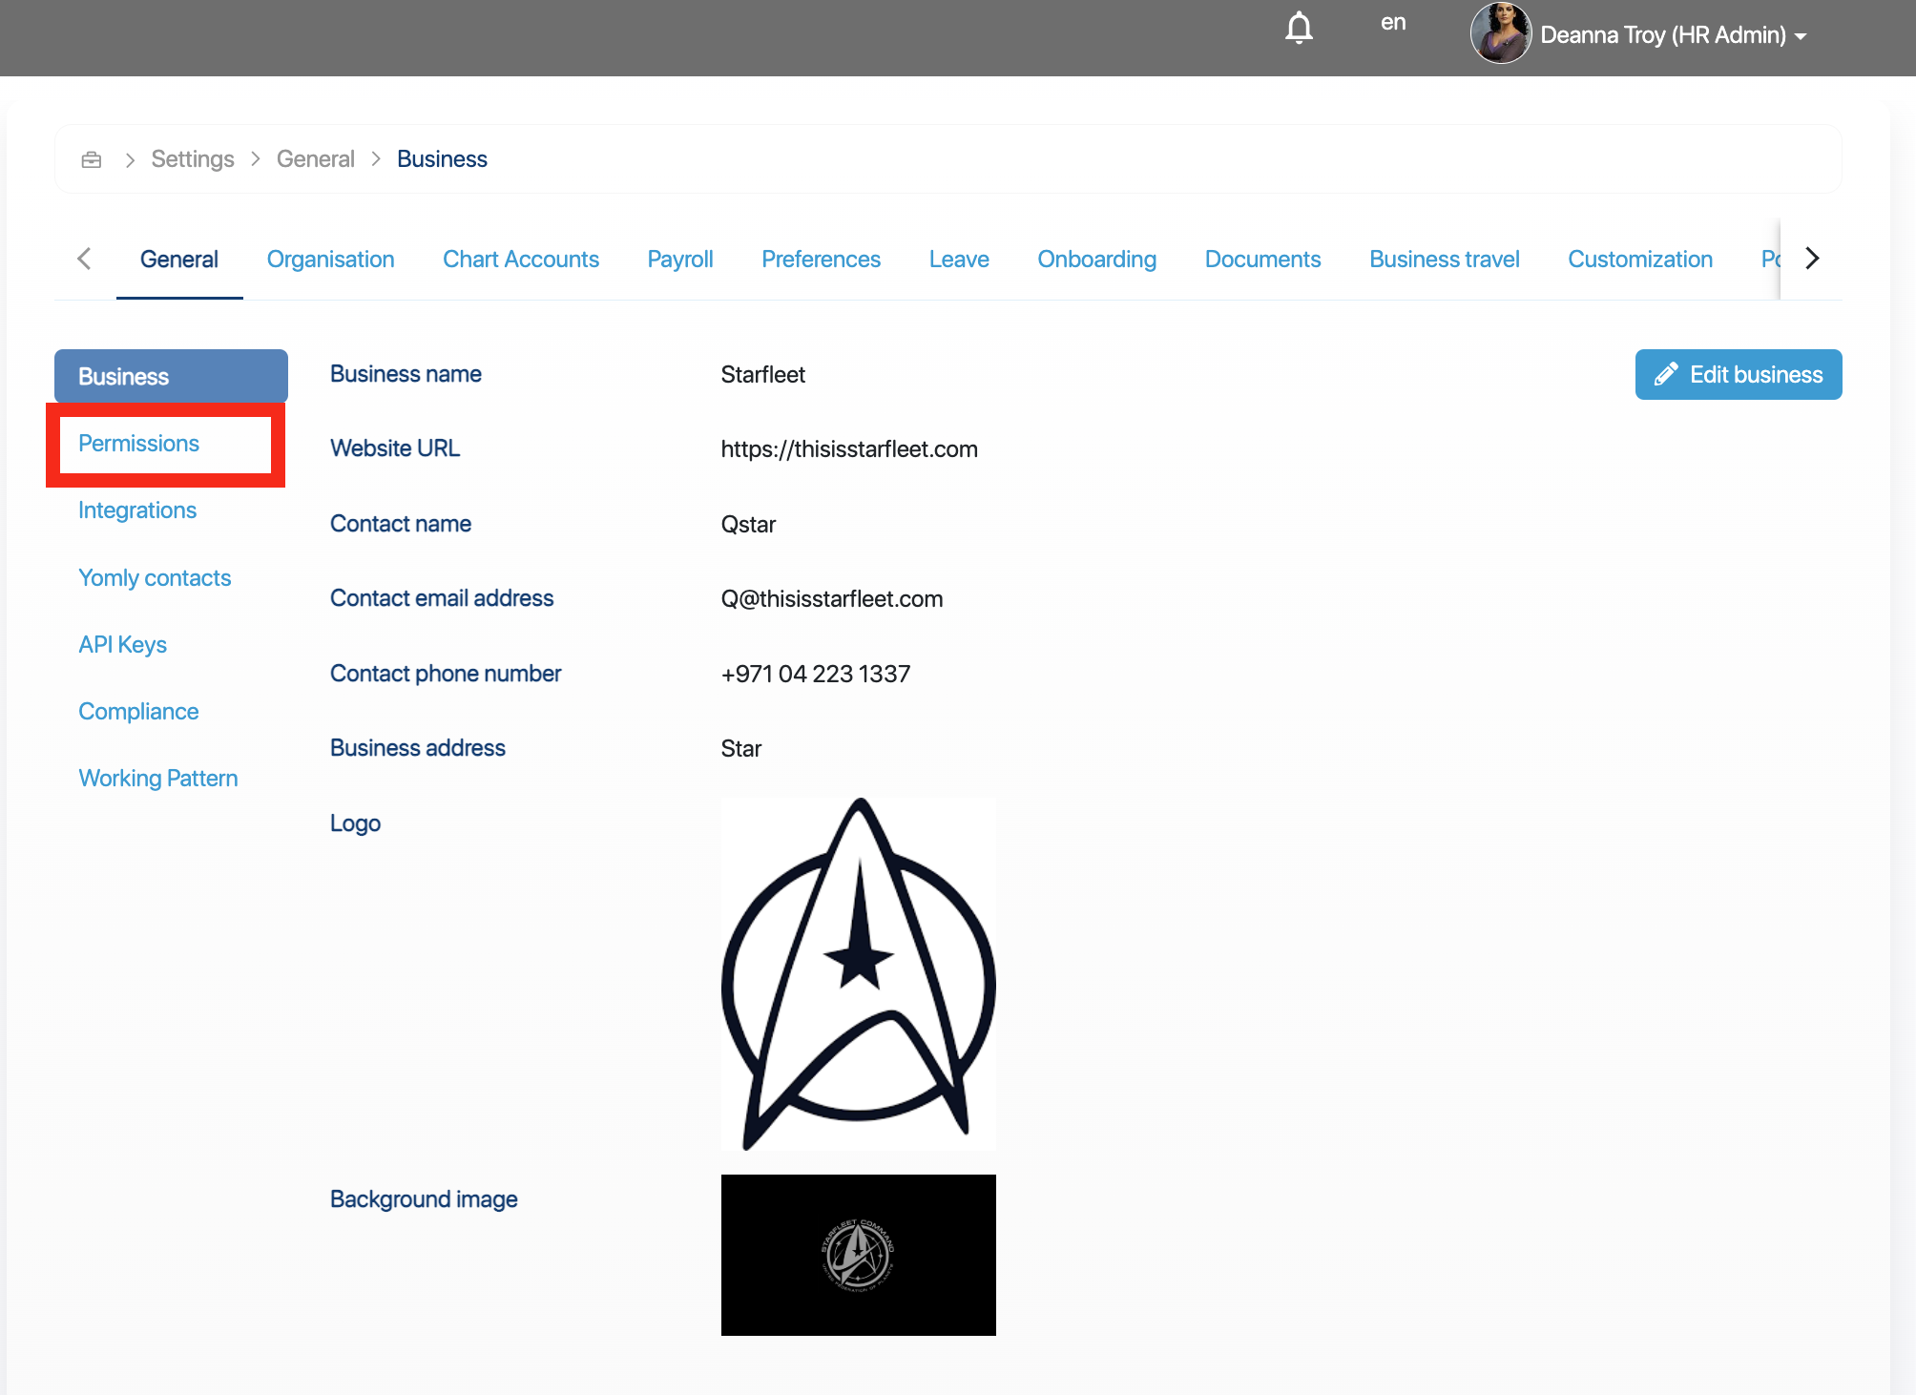
Task: Click the Business name label
Action: coord(406,374)
